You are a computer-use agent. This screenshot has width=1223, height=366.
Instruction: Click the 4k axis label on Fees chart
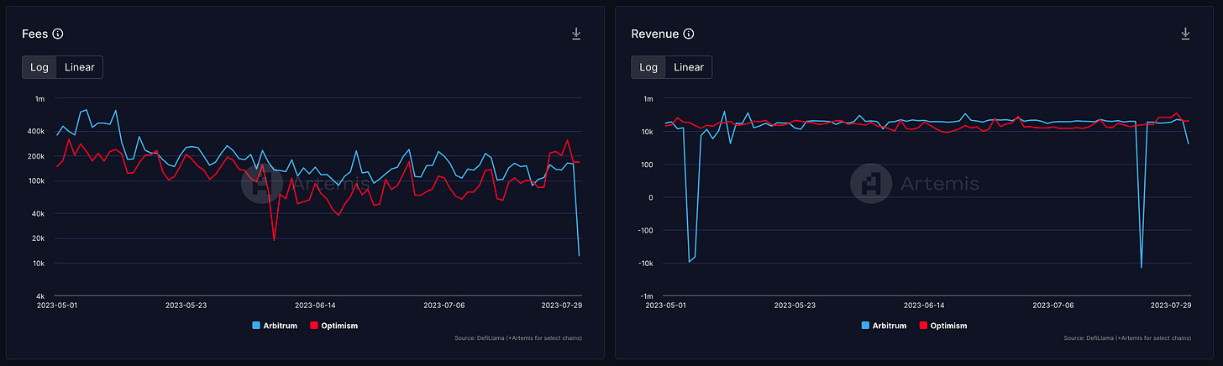pos(39,295)
